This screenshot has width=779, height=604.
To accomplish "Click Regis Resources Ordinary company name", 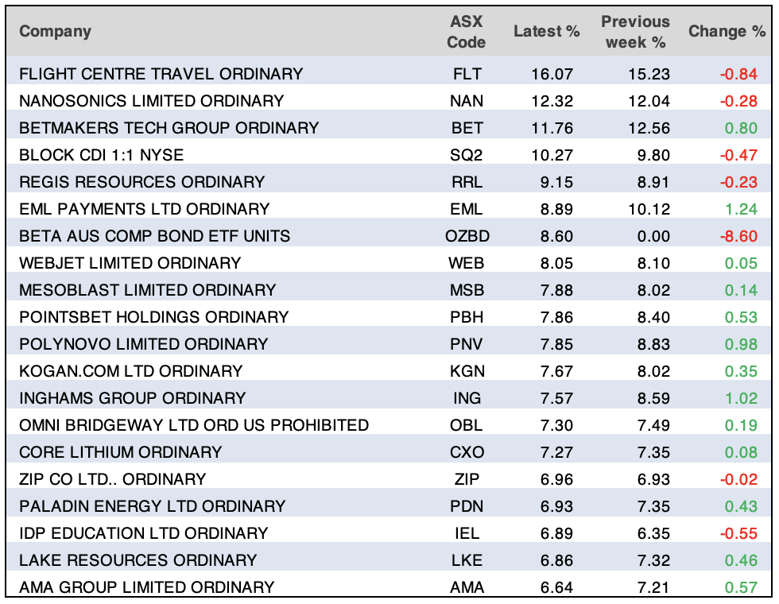I will [141, 182].
